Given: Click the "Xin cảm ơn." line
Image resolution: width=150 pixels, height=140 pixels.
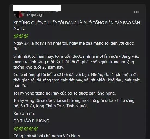Looking at the screenshot, I should pyautogui.click(x=24, y=114).
